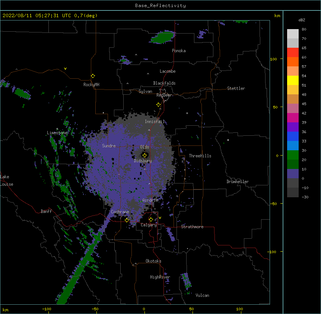Click the Okotoks label
321x314 pixels.
153,261
